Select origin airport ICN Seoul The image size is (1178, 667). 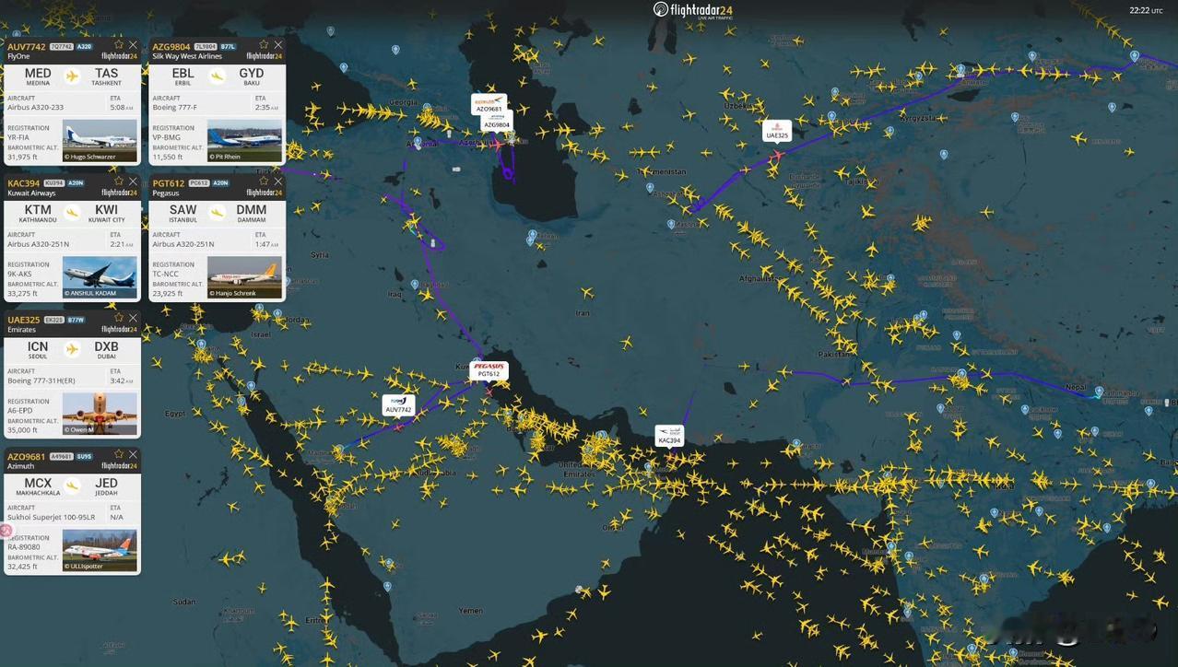[38, 349]
